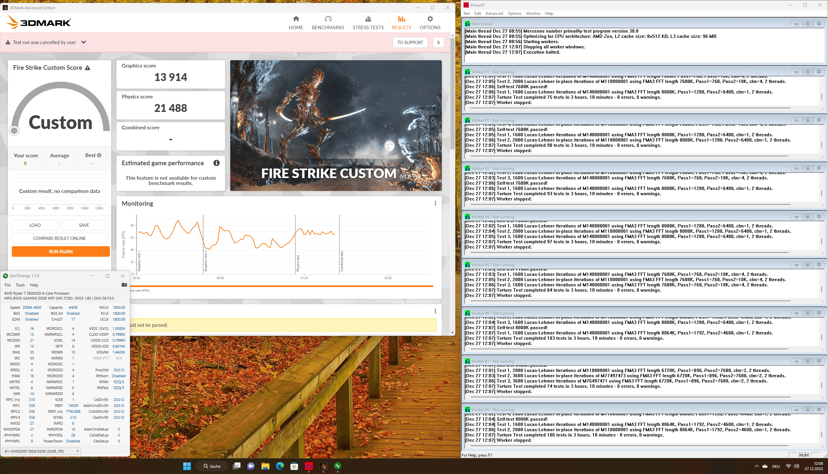Dismiss the cancelled-test warning with X
The width and height of the screenshot is (828, 474).
point(438,42)
